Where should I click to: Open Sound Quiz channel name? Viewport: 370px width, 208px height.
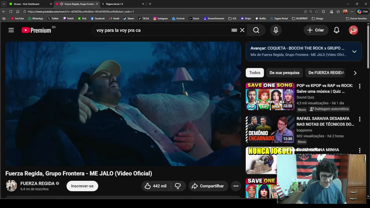305,97
